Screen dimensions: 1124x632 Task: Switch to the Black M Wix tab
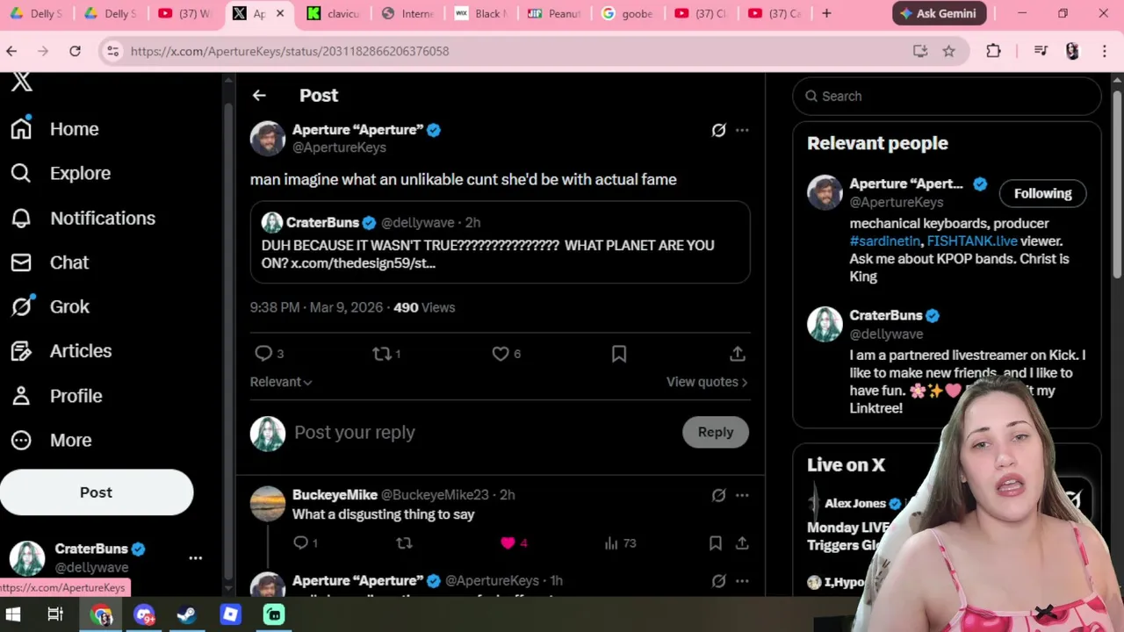tap(481, 13)
